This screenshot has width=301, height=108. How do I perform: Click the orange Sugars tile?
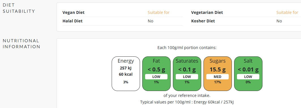pos(217,74)
